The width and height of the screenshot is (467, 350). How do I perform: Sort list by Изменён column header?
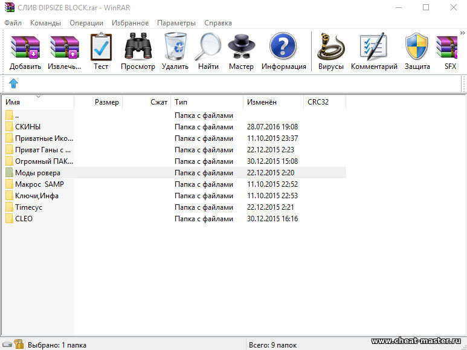pos(262,102)
